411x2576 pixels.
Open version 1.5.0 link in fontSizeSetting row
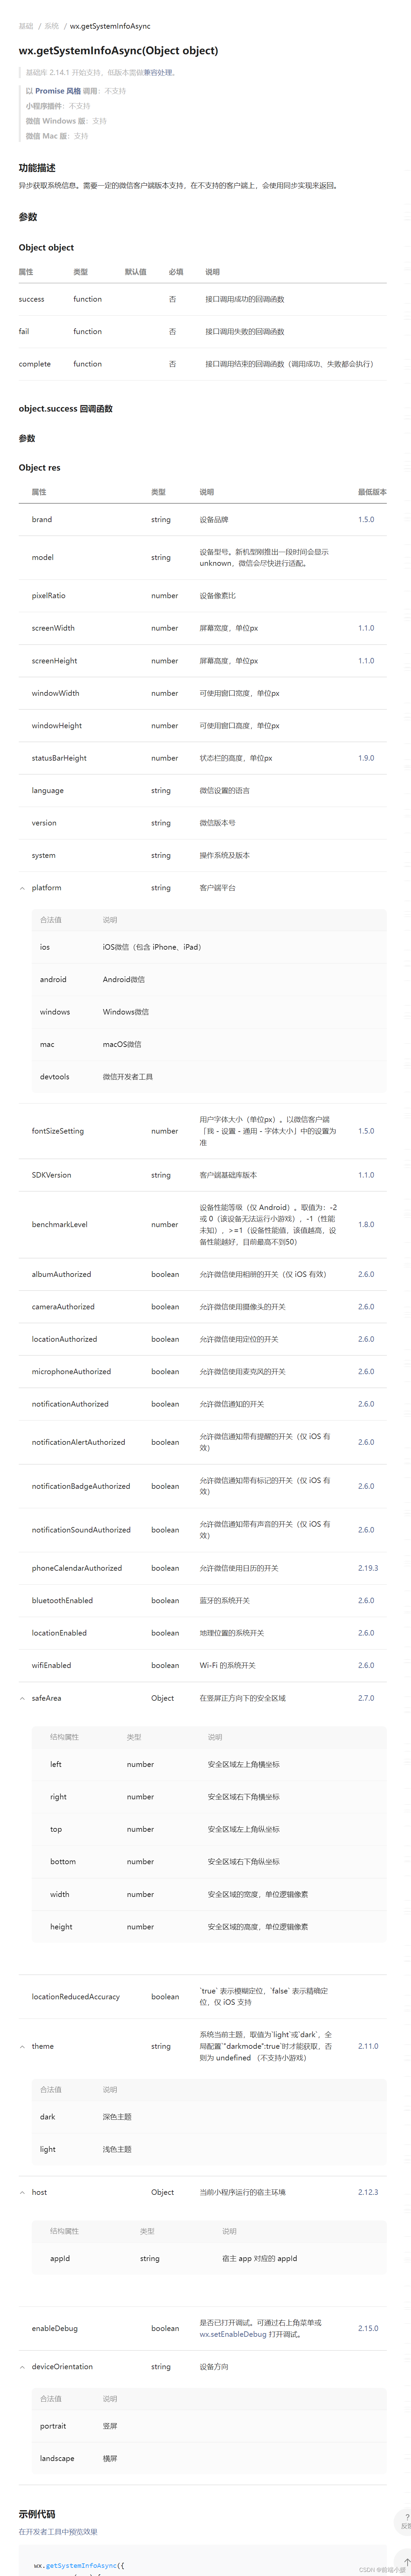coord(366,1131)
